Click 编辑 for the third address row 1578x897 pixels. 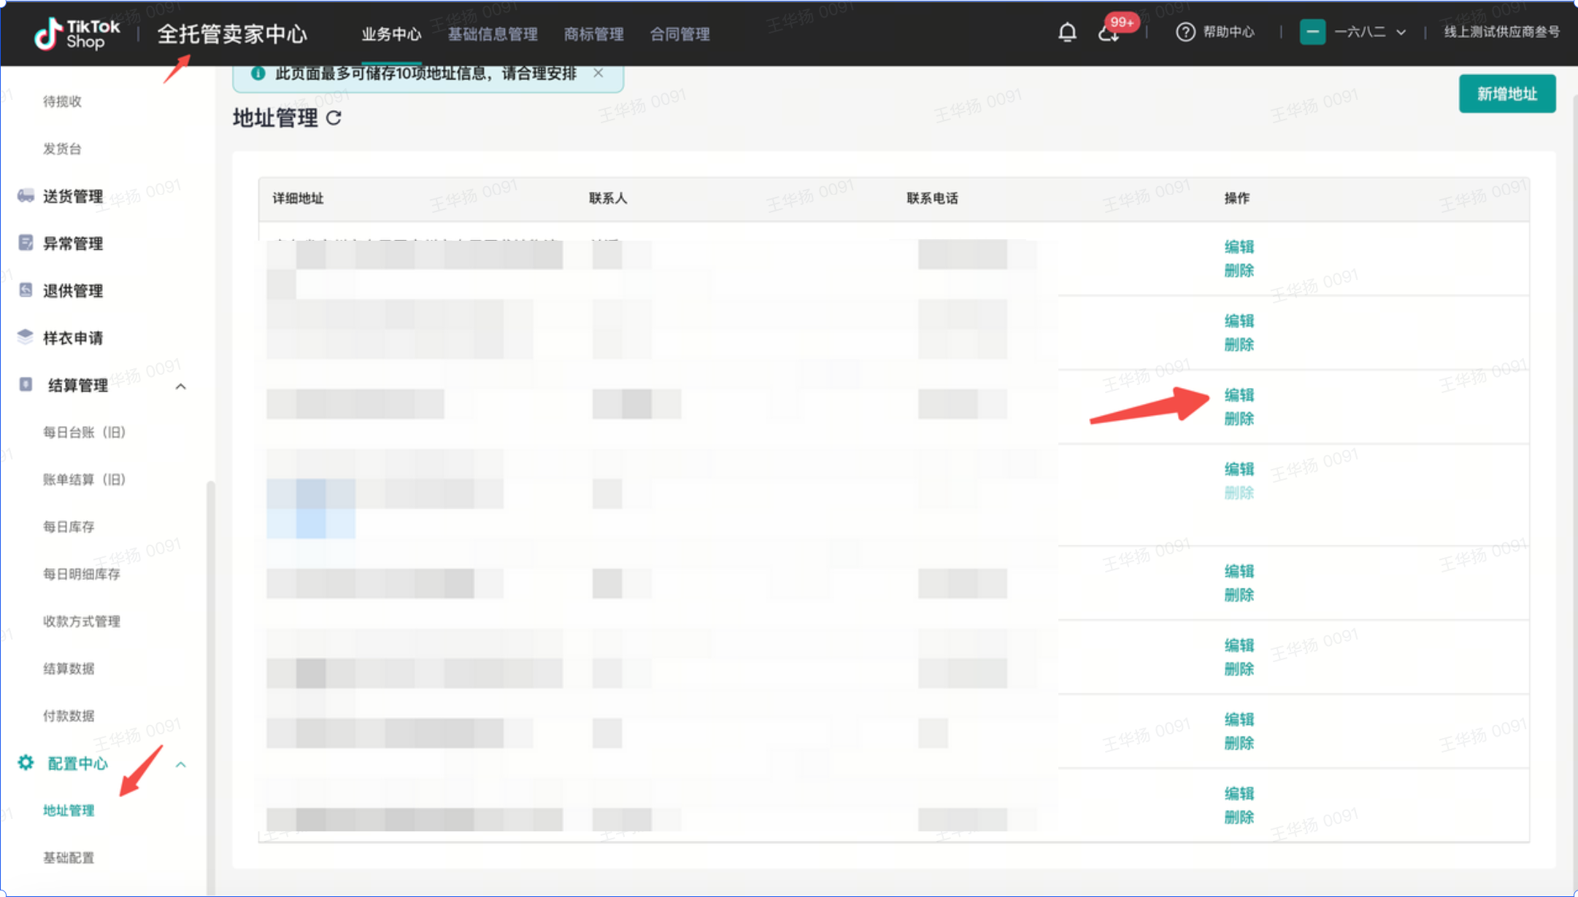point(1239,395)
